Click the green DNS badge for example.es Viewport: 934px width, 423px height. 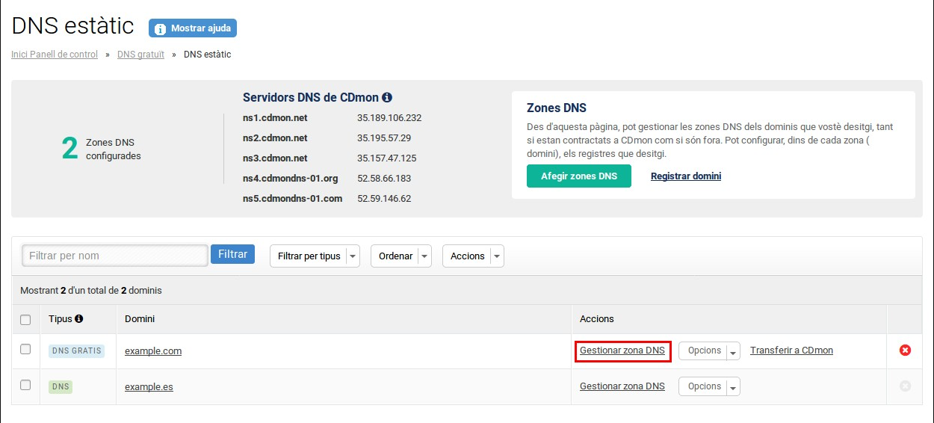[x=61, y=387]
